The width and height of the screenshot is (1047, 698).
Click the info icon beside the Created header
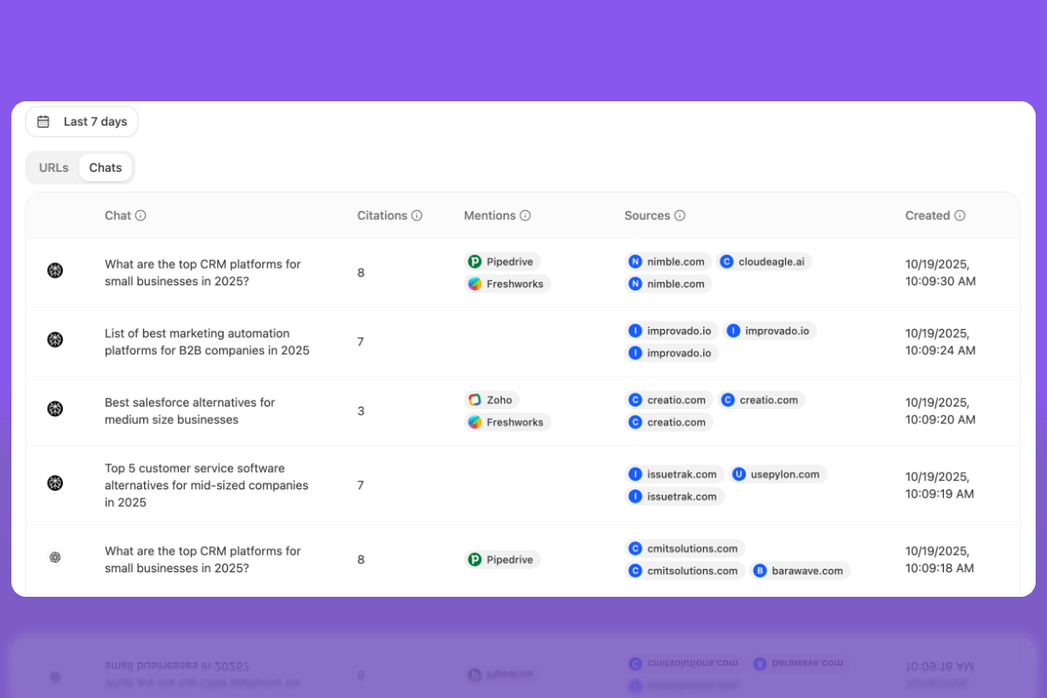click(x=961, y=215)
